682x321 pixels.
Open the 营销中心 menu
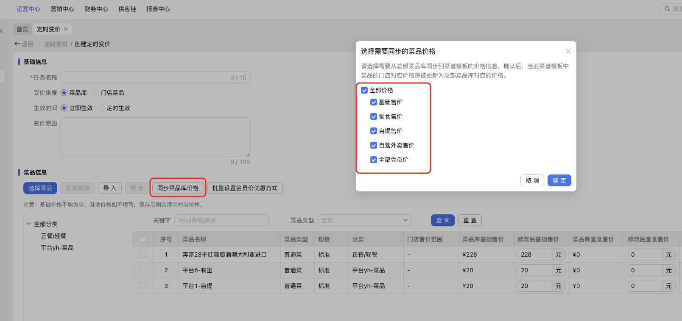pyautogui.click(x=62, y=9)
